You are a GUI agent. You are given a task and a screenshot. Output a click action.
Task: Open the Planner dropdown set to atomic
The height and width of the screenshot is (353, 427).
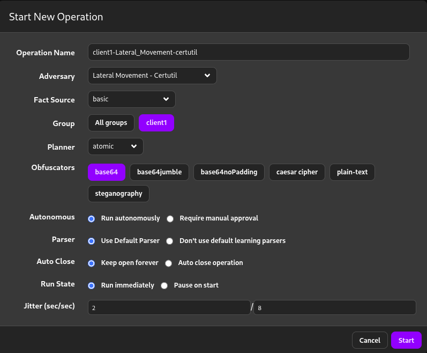click(x=115, y=146)
